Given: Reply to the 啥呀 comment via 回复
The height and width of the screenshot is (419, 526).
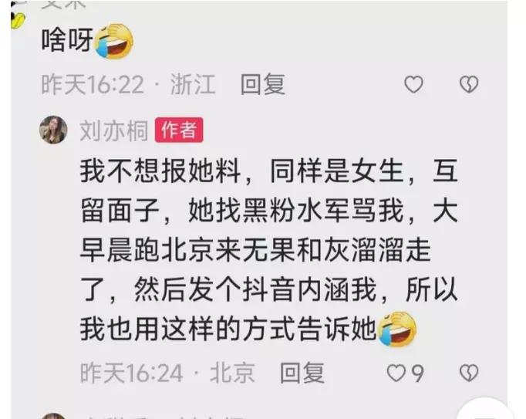Looking at the screenshot, I should (263, 84).
